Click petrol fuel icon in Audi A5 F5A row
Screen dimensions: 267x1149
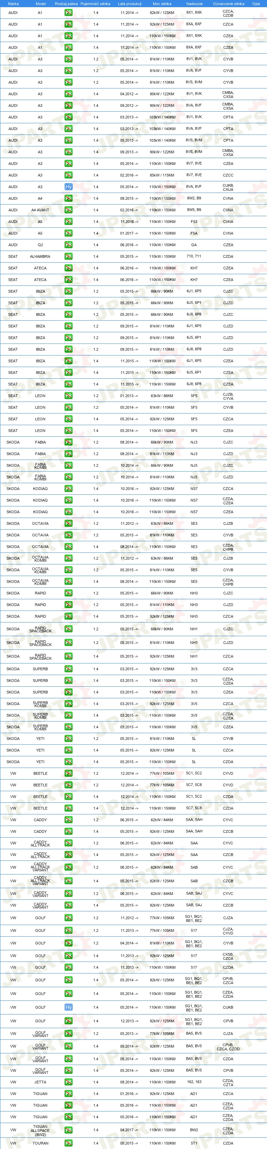point(68,233)
